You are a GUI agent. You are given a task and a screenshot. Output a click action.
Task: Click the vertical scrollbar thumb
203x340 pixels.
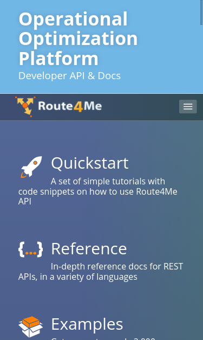[x=201, y=12]
